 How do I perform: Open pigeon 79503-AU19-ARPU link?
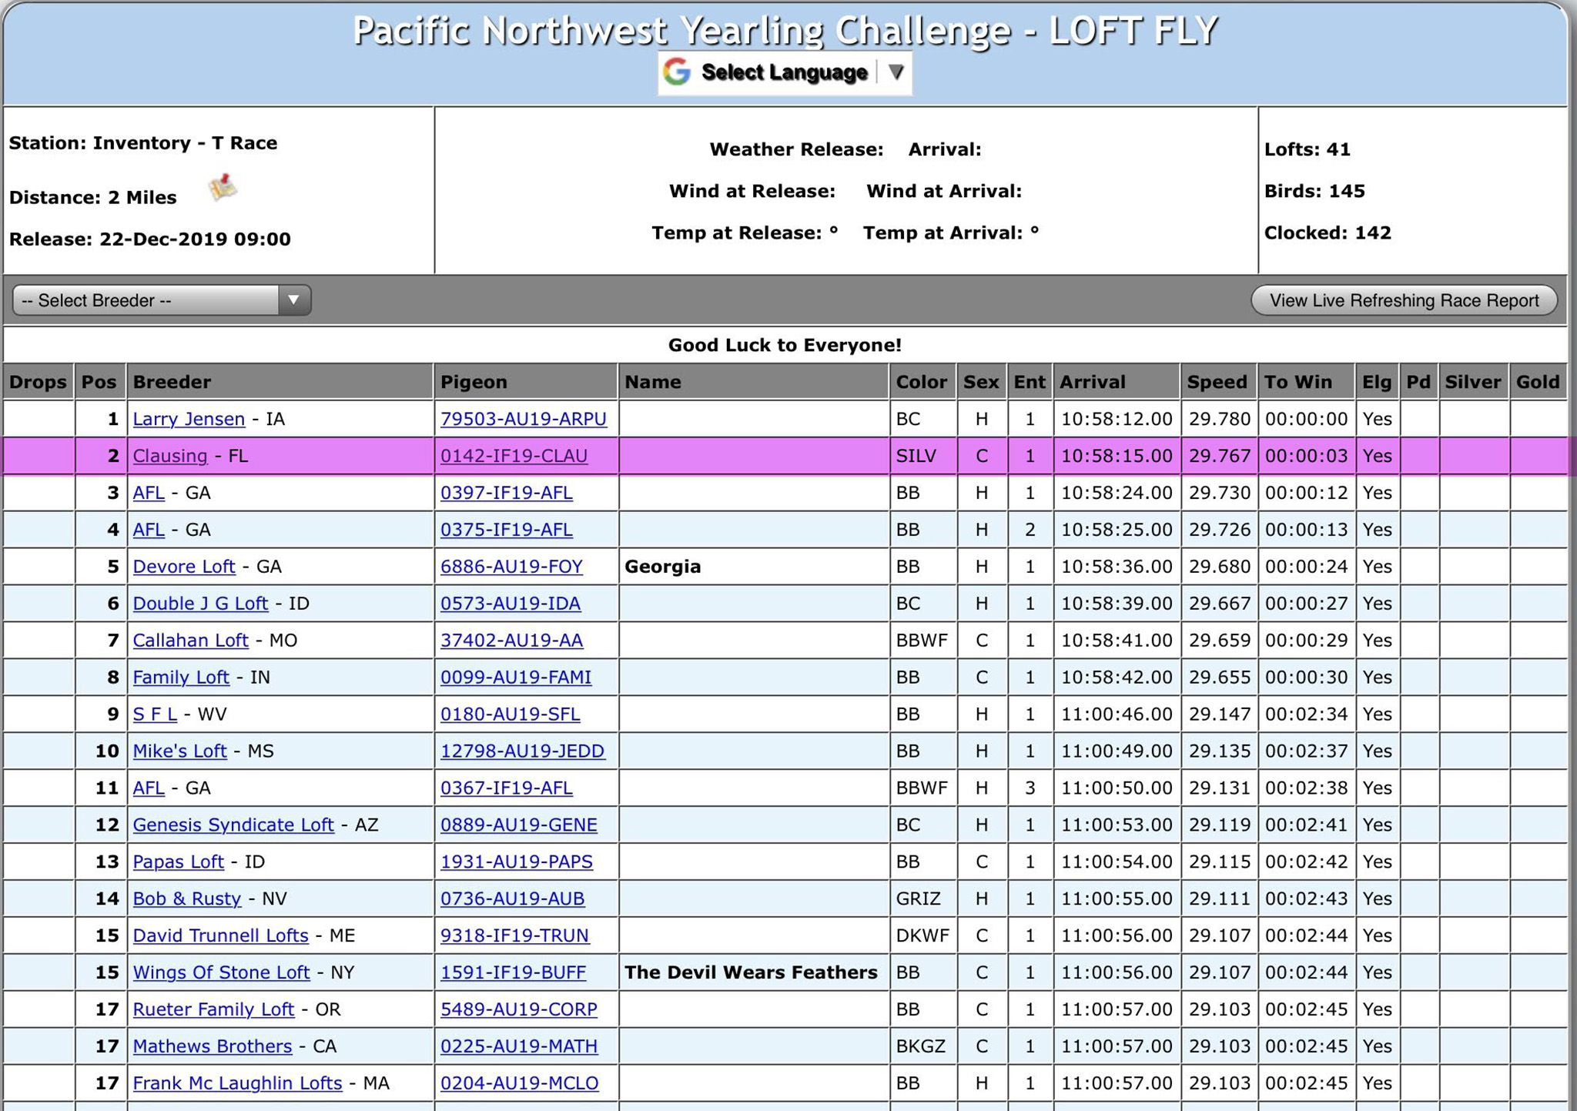point(523,419)
